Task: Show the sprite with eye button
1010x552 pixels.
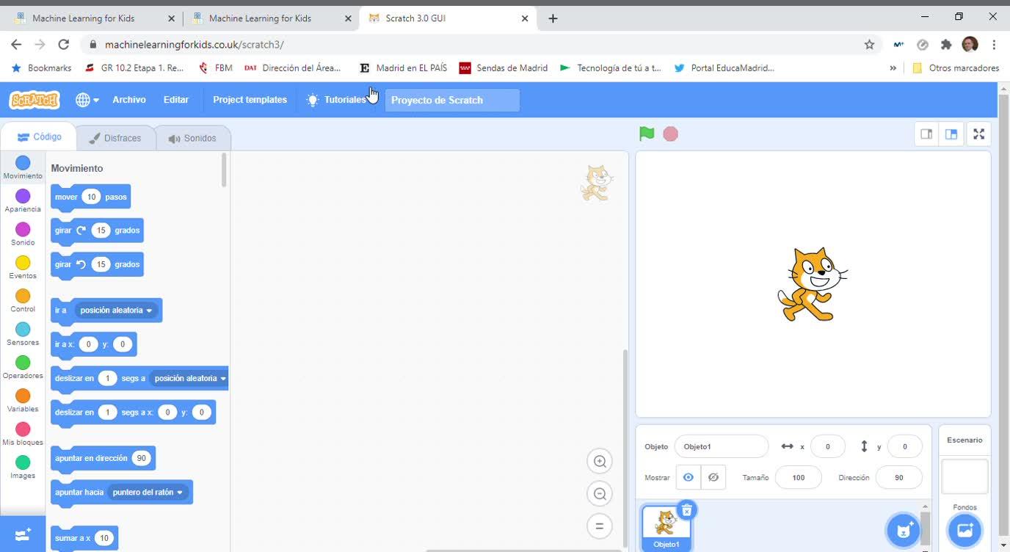Action: [x=688, y=477]
